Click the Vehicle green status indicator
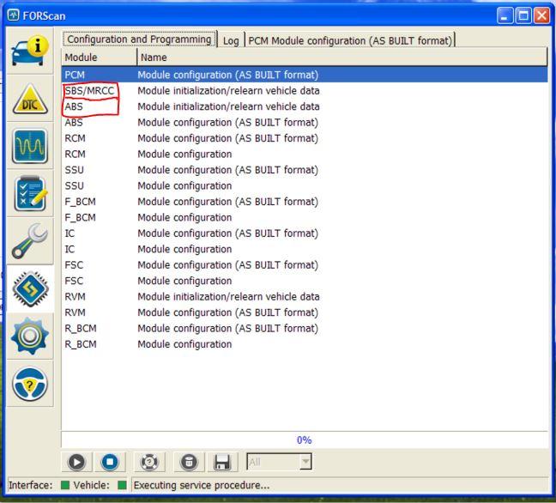556x503 pixels. tap(122, 485)
